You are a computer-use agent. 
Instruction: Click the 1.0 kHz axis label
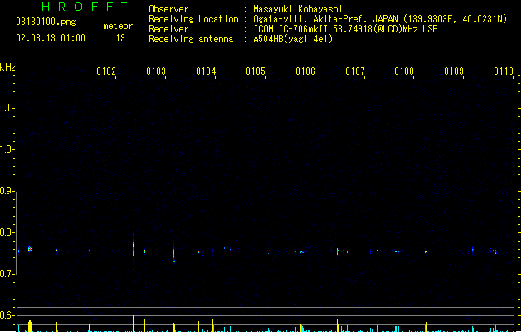(x=7, y=149)
